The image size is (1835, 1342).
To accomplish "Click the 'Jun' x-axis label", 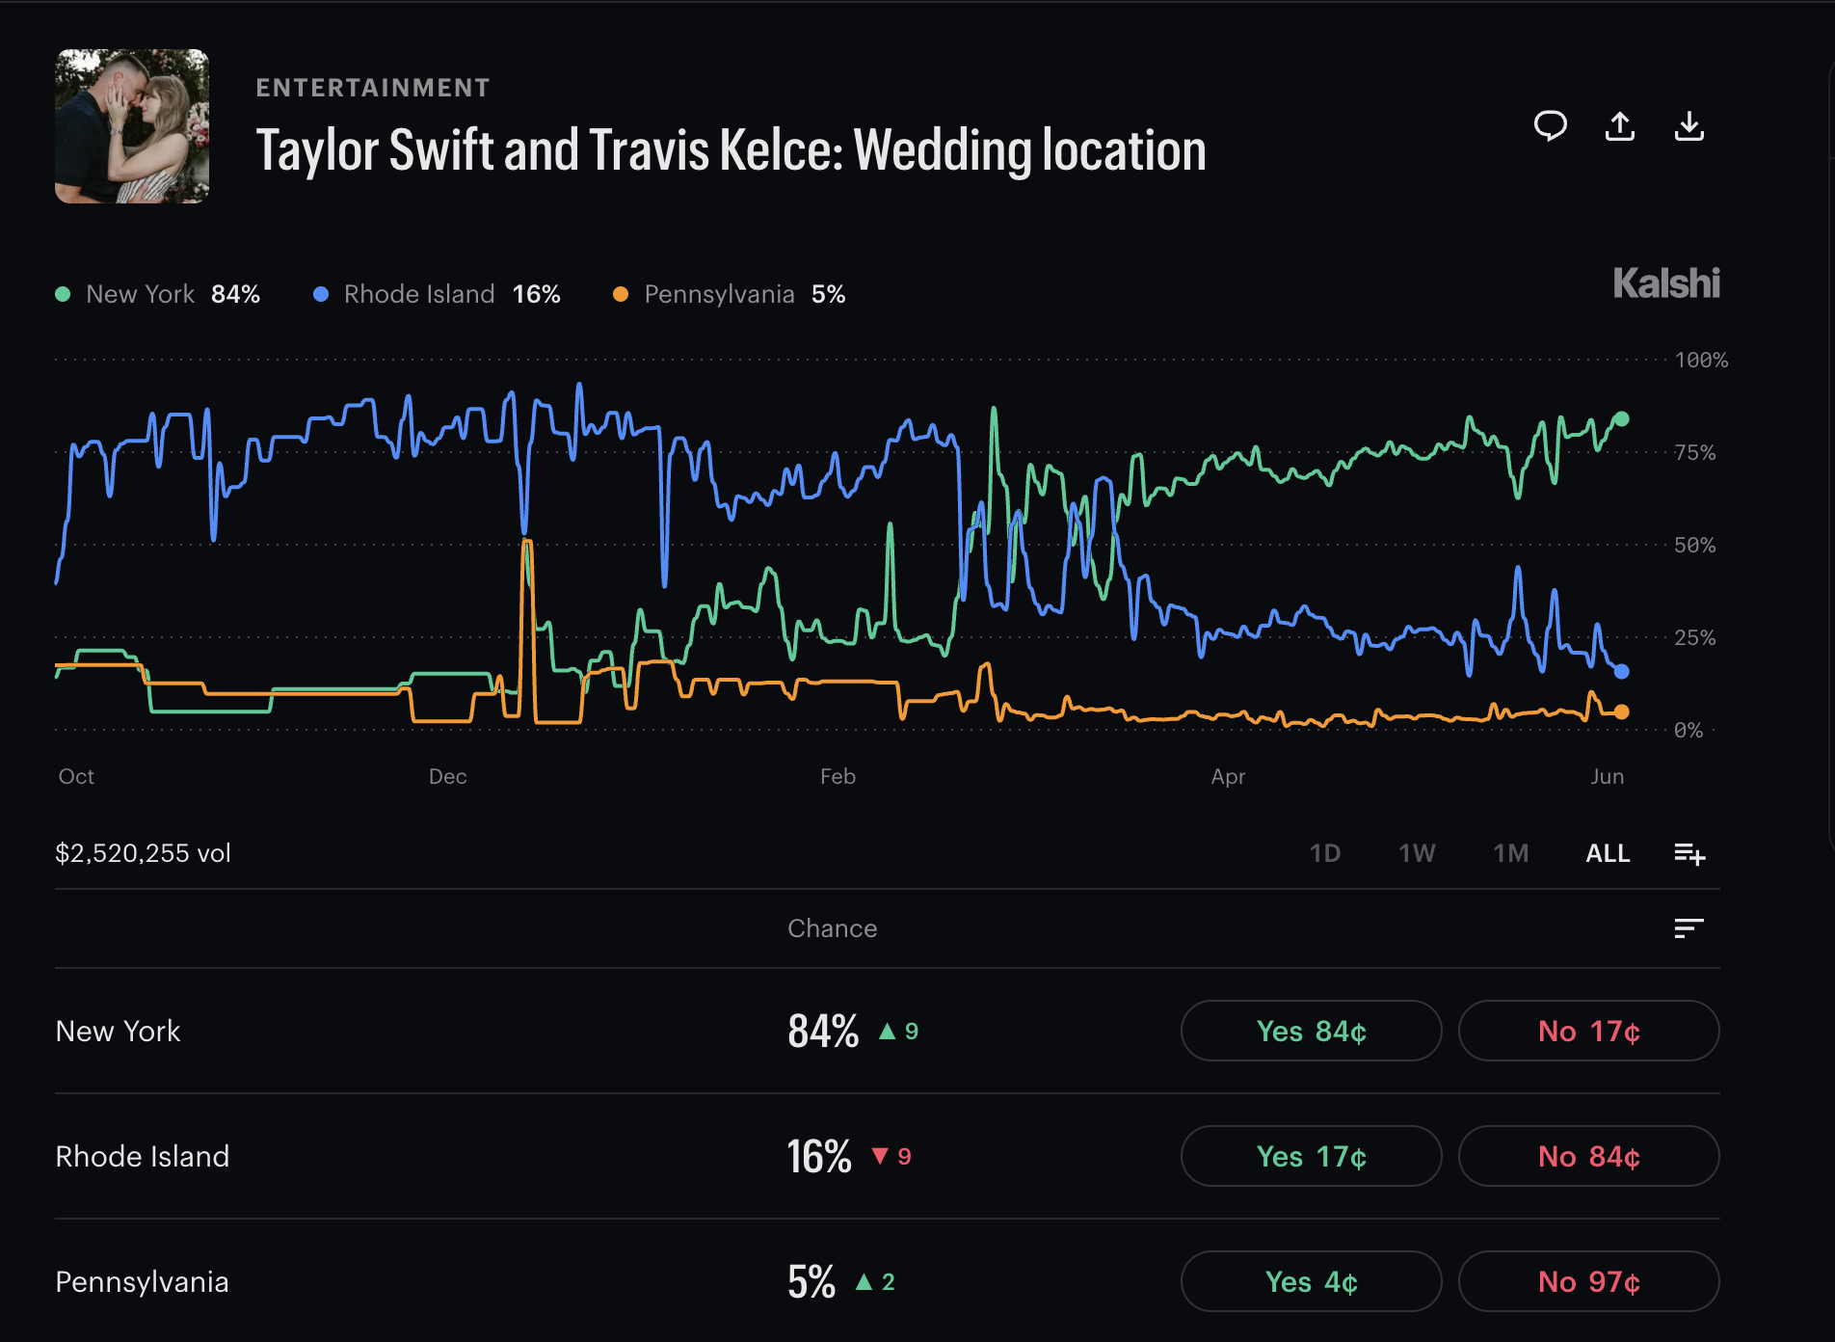I will coord(1608,776).
